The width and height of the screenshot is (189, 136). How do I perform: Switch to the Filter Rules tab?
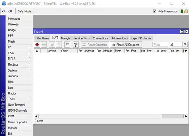pyautogui.click(x=42, y=38)
